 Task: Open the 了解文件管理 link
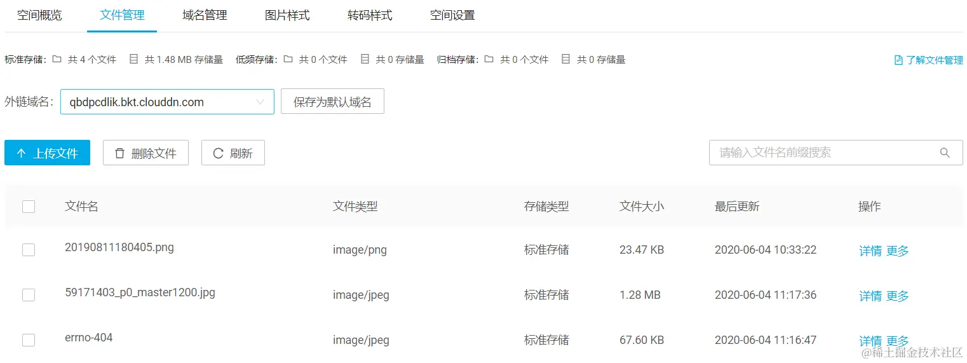(x=929, y=60)
